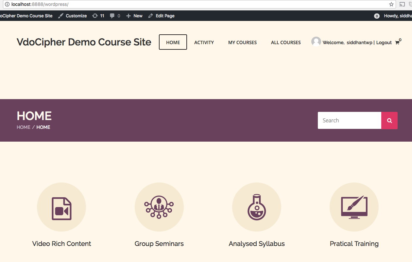Click the VdoCipher Demo Course Site title
This screenshot has width=412, height=262.
[84, 42]
